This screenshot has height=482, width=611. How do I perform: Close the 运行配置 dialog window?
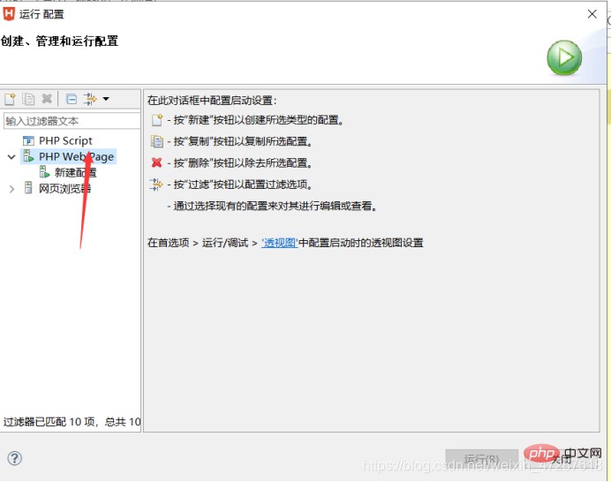(x=592, y=14)
